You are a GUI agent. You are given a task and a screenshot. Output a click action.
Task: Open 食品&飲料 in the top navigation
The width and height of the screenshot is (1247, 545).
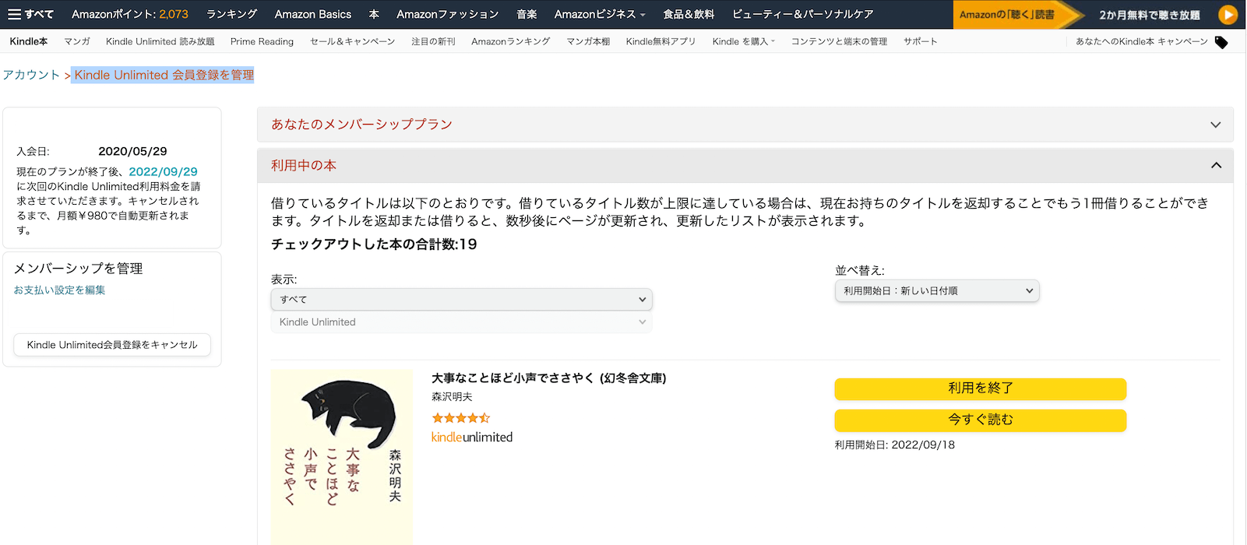click(689, 14)
